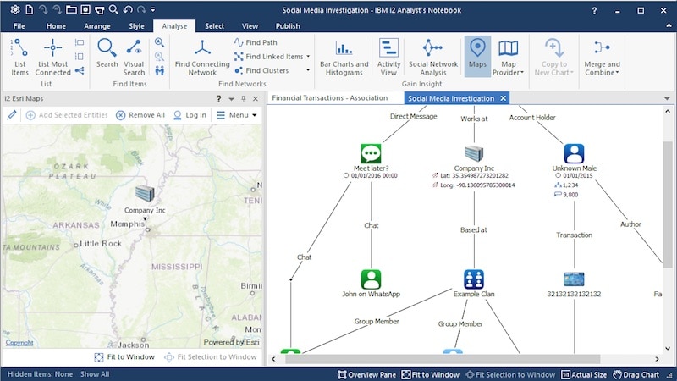The height and width of the screenshot is (381, 677).
Task: Collapse the ribbon with the chevron
Action: [x=669, y=26]
